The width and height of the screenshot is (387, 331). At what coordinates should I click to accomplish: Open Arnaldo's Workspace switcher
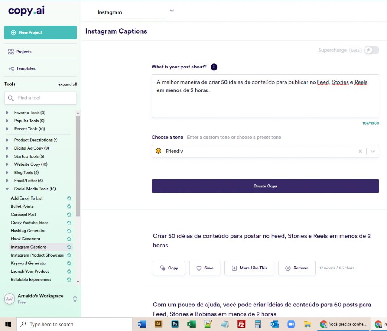click(x=75, y=299)
